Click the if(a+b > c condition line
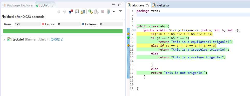This screenshot has height=96, width=250. click(182, 34)
